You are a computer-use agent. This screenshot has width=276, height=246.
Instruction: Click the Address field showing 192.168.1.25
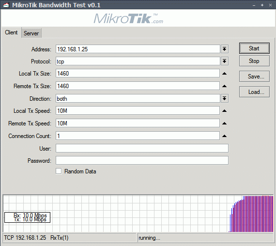pyautogui.click(x=138, y=49)
